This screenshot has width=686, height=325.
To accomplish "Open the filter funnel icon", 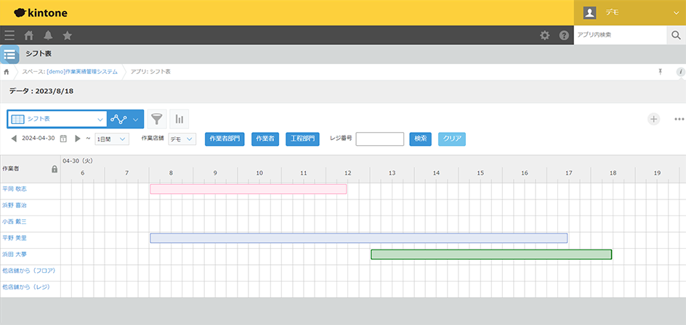I will (x=157, y=119).
